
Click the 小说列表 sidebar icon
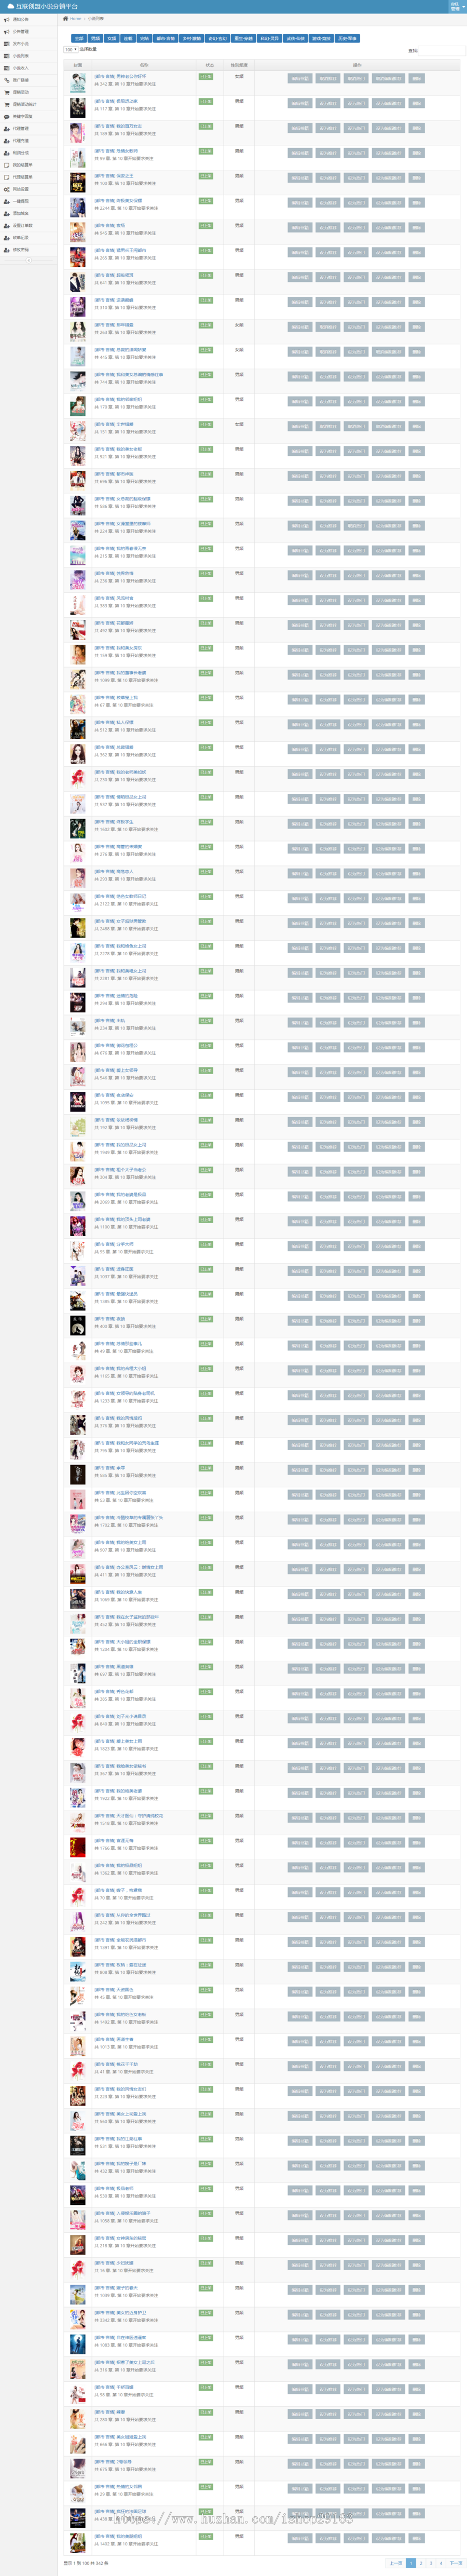tap(7, 56)
